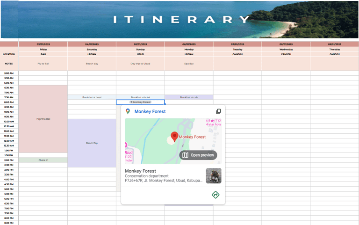The width and height of the screenshot is (359, 225).
Task: Select the 09/01/2025 date header
Action: [x=335, y=44]
